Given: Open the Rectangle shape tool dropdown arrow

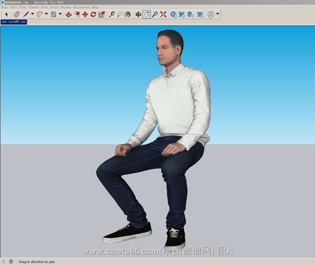Looking at the screenshot, I should coord(60,14).
